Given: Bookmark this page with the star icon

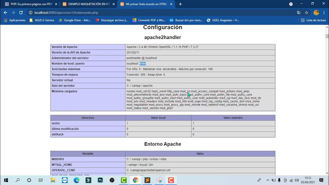Looking at the screenshot, I should [x=306, y=13].
